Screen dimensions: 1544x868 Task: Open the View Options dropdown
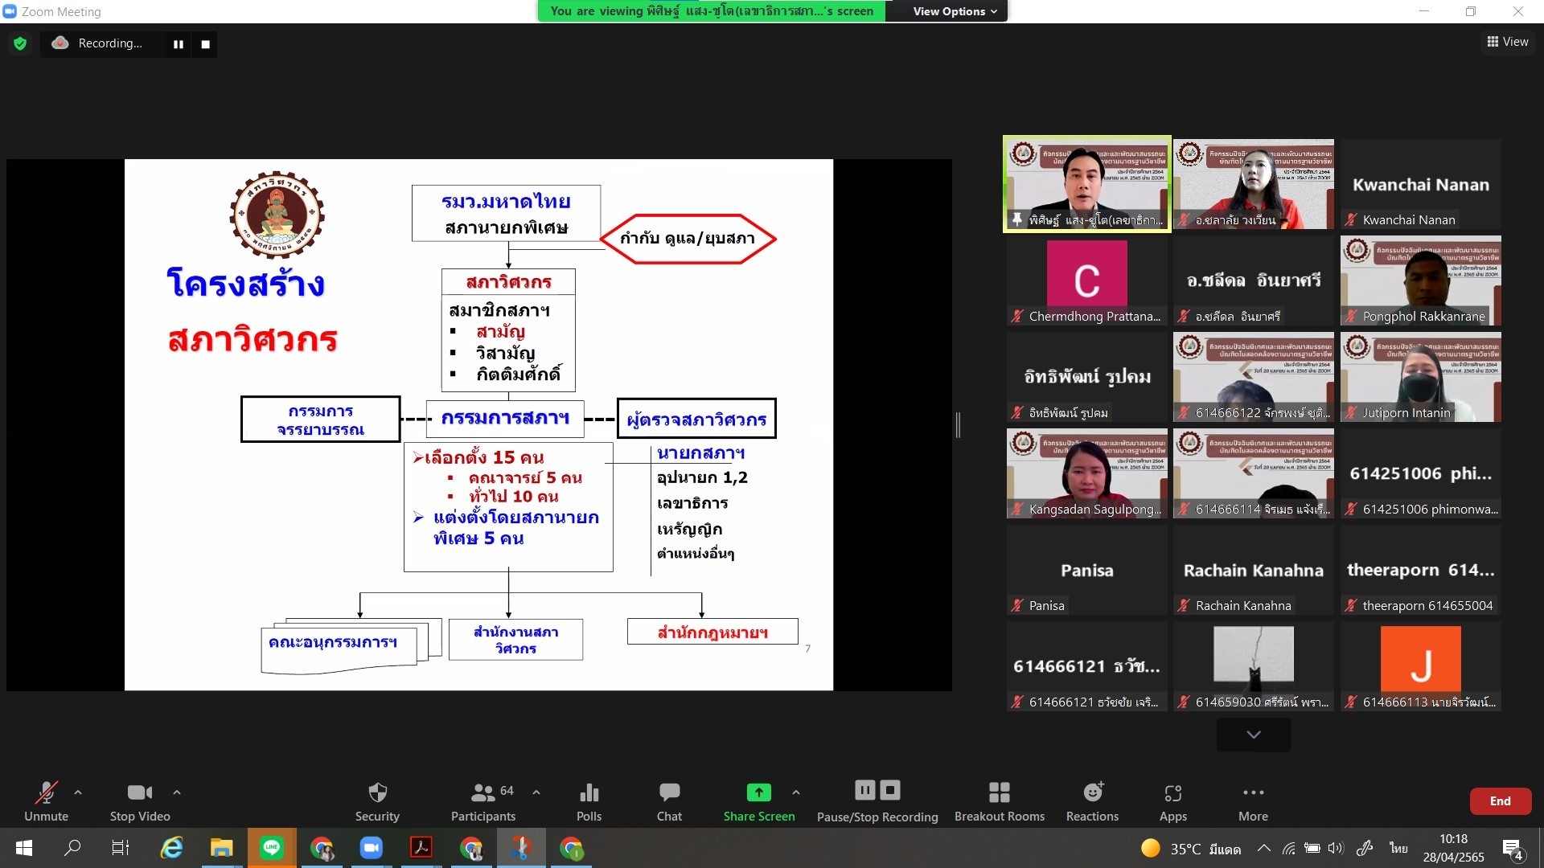pos(955,11)
